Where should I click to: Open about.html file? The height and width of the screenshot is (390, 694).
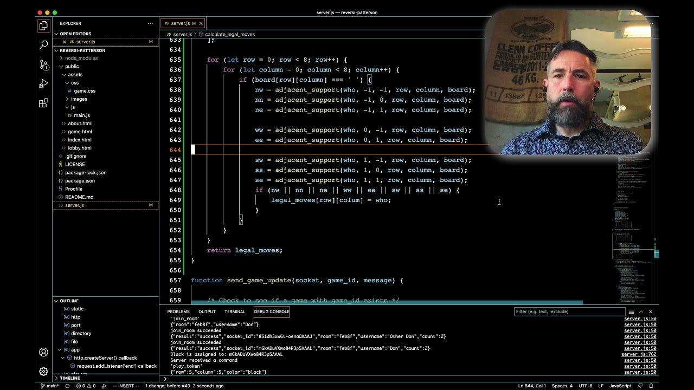pos(80,123)
